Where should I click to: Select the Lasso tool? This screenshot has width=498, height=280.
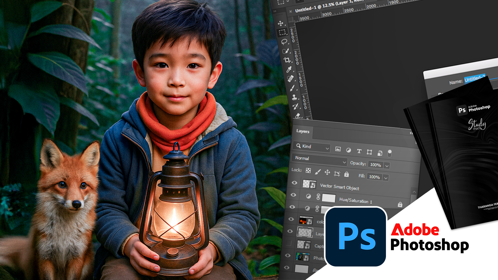[284, 41]
